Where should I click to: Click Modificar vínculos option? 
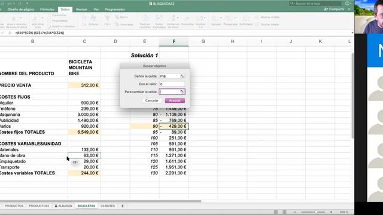(61, 26)
